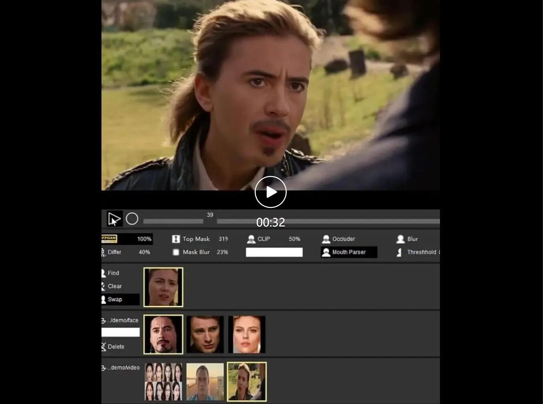Select the red-haired woman source face
Screen dimensions: 543x404
(247, 335)
